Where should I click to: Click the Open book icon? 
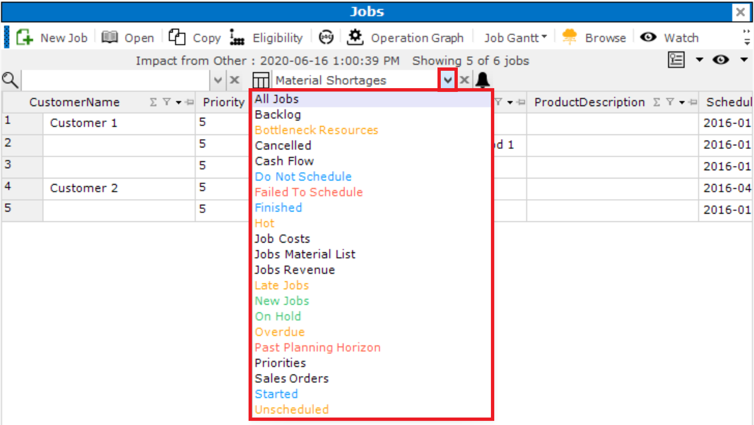pos(110,37)
